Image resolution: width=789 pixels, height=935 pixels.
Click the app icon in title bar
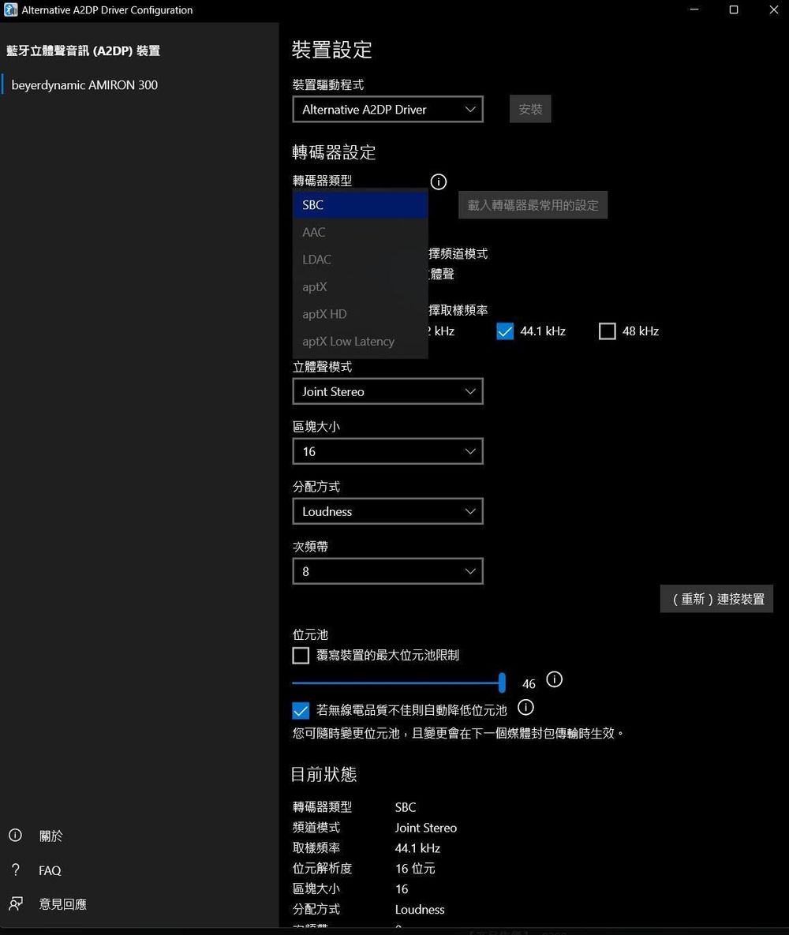10,10
